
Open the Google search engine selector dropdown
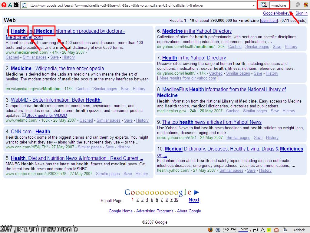click(x=264, y=5)
